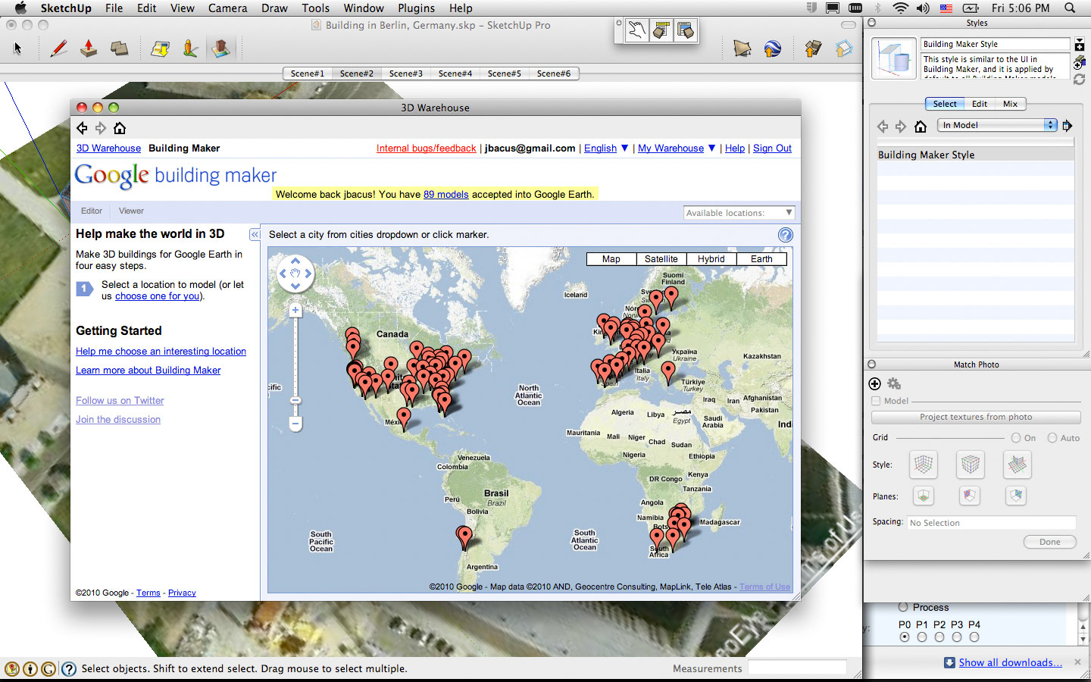Collapse the Styles panel
This screenshot has height=682, width=1091.
(x=871, y=23)
